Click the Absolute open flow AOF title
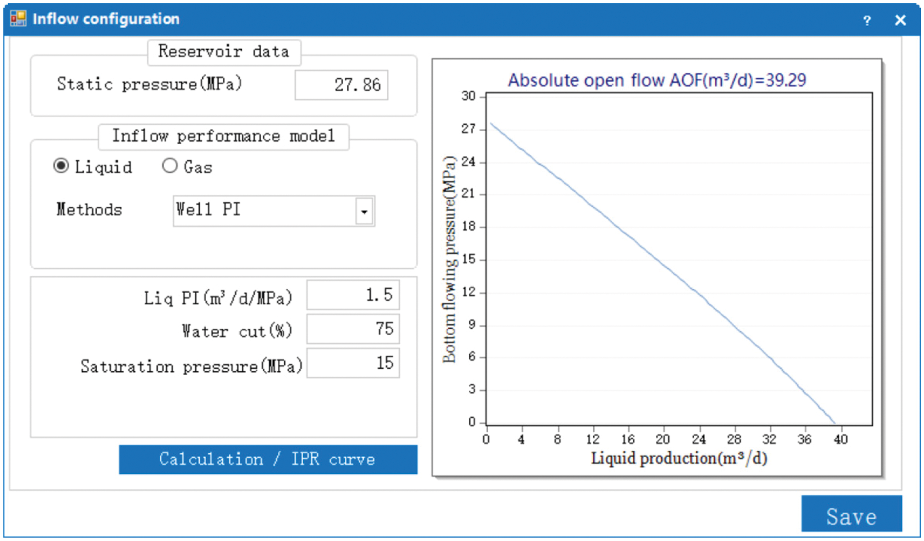This screenshot has width=924, height=541. click(x=657, y=80)
